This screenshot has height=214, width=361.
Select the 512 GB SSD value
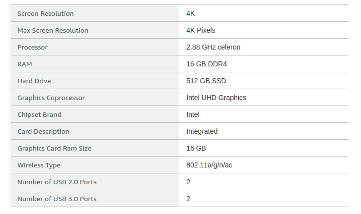pos(206,81)
